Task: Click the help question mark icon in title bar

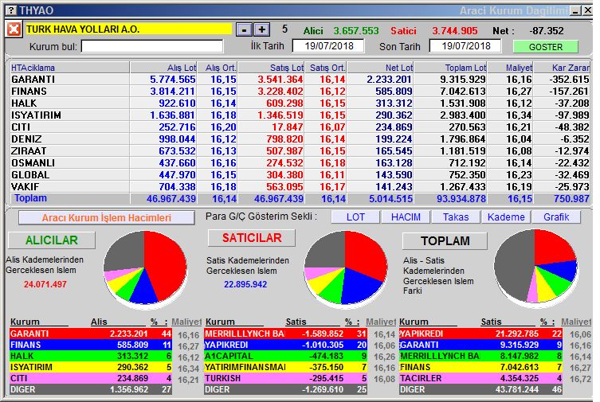Action: (12, 10)
